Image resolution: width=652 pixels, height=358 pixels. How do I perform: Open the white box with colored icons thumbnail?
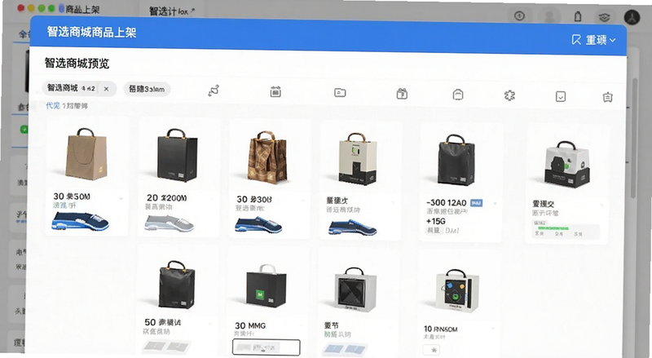point(457,291)
